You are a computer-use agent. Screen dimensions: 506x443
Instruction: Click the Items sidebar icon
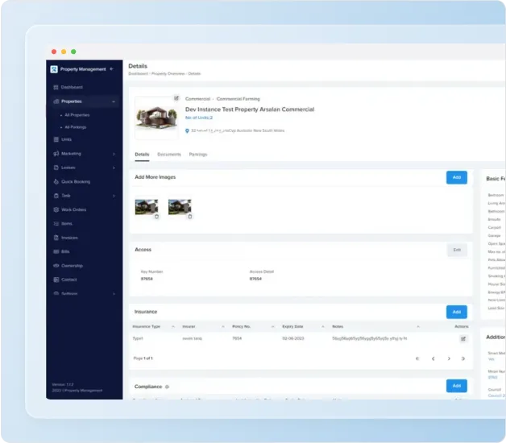pyautogui.click(x=56, y=224)
